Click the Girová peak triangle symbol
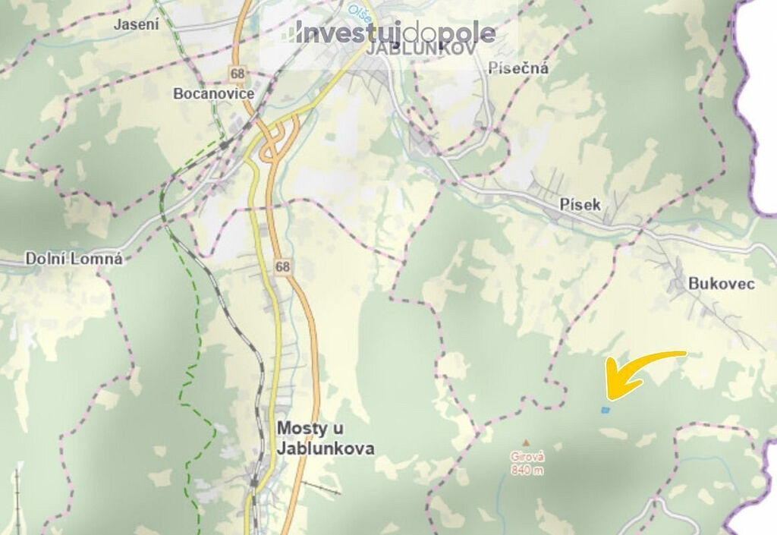 pos(527,442)
